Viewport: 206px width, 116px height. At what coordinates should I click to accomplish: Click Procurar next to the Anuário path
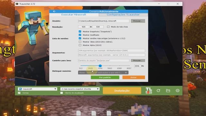click(x=138, y=21)
